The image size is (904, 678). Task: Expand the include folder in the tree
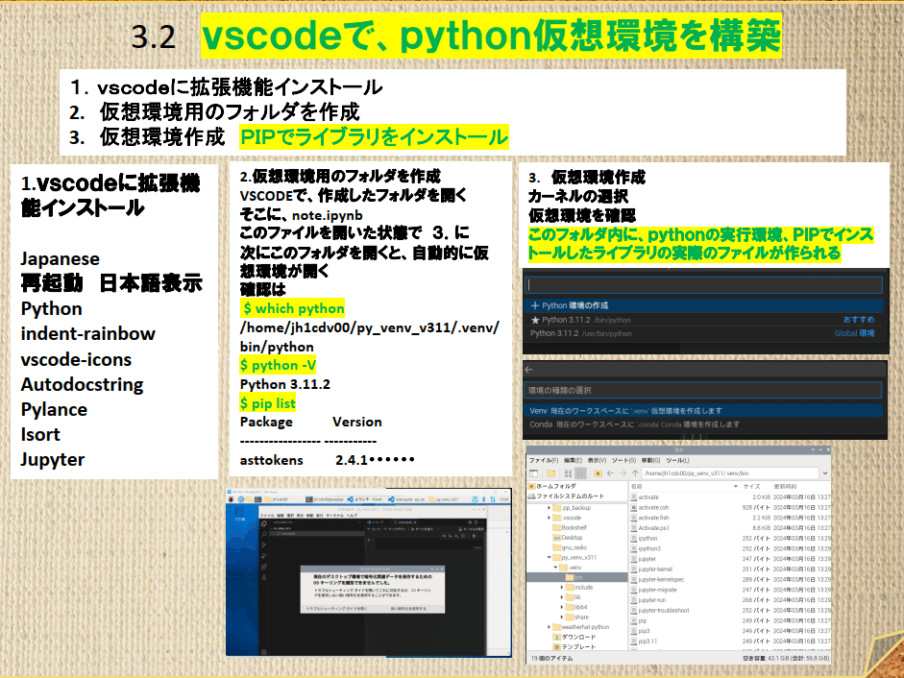tap(562, 588)
